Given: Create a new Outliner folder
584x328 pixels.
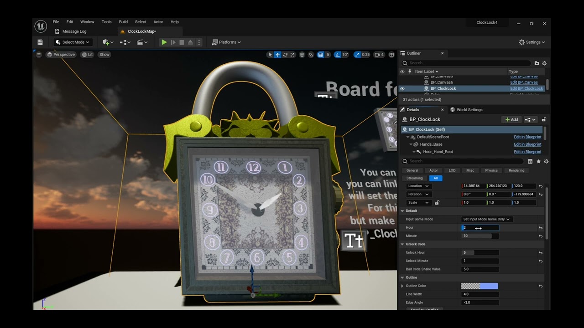Looking at the screenshot, I should click(x=537, y=63).
